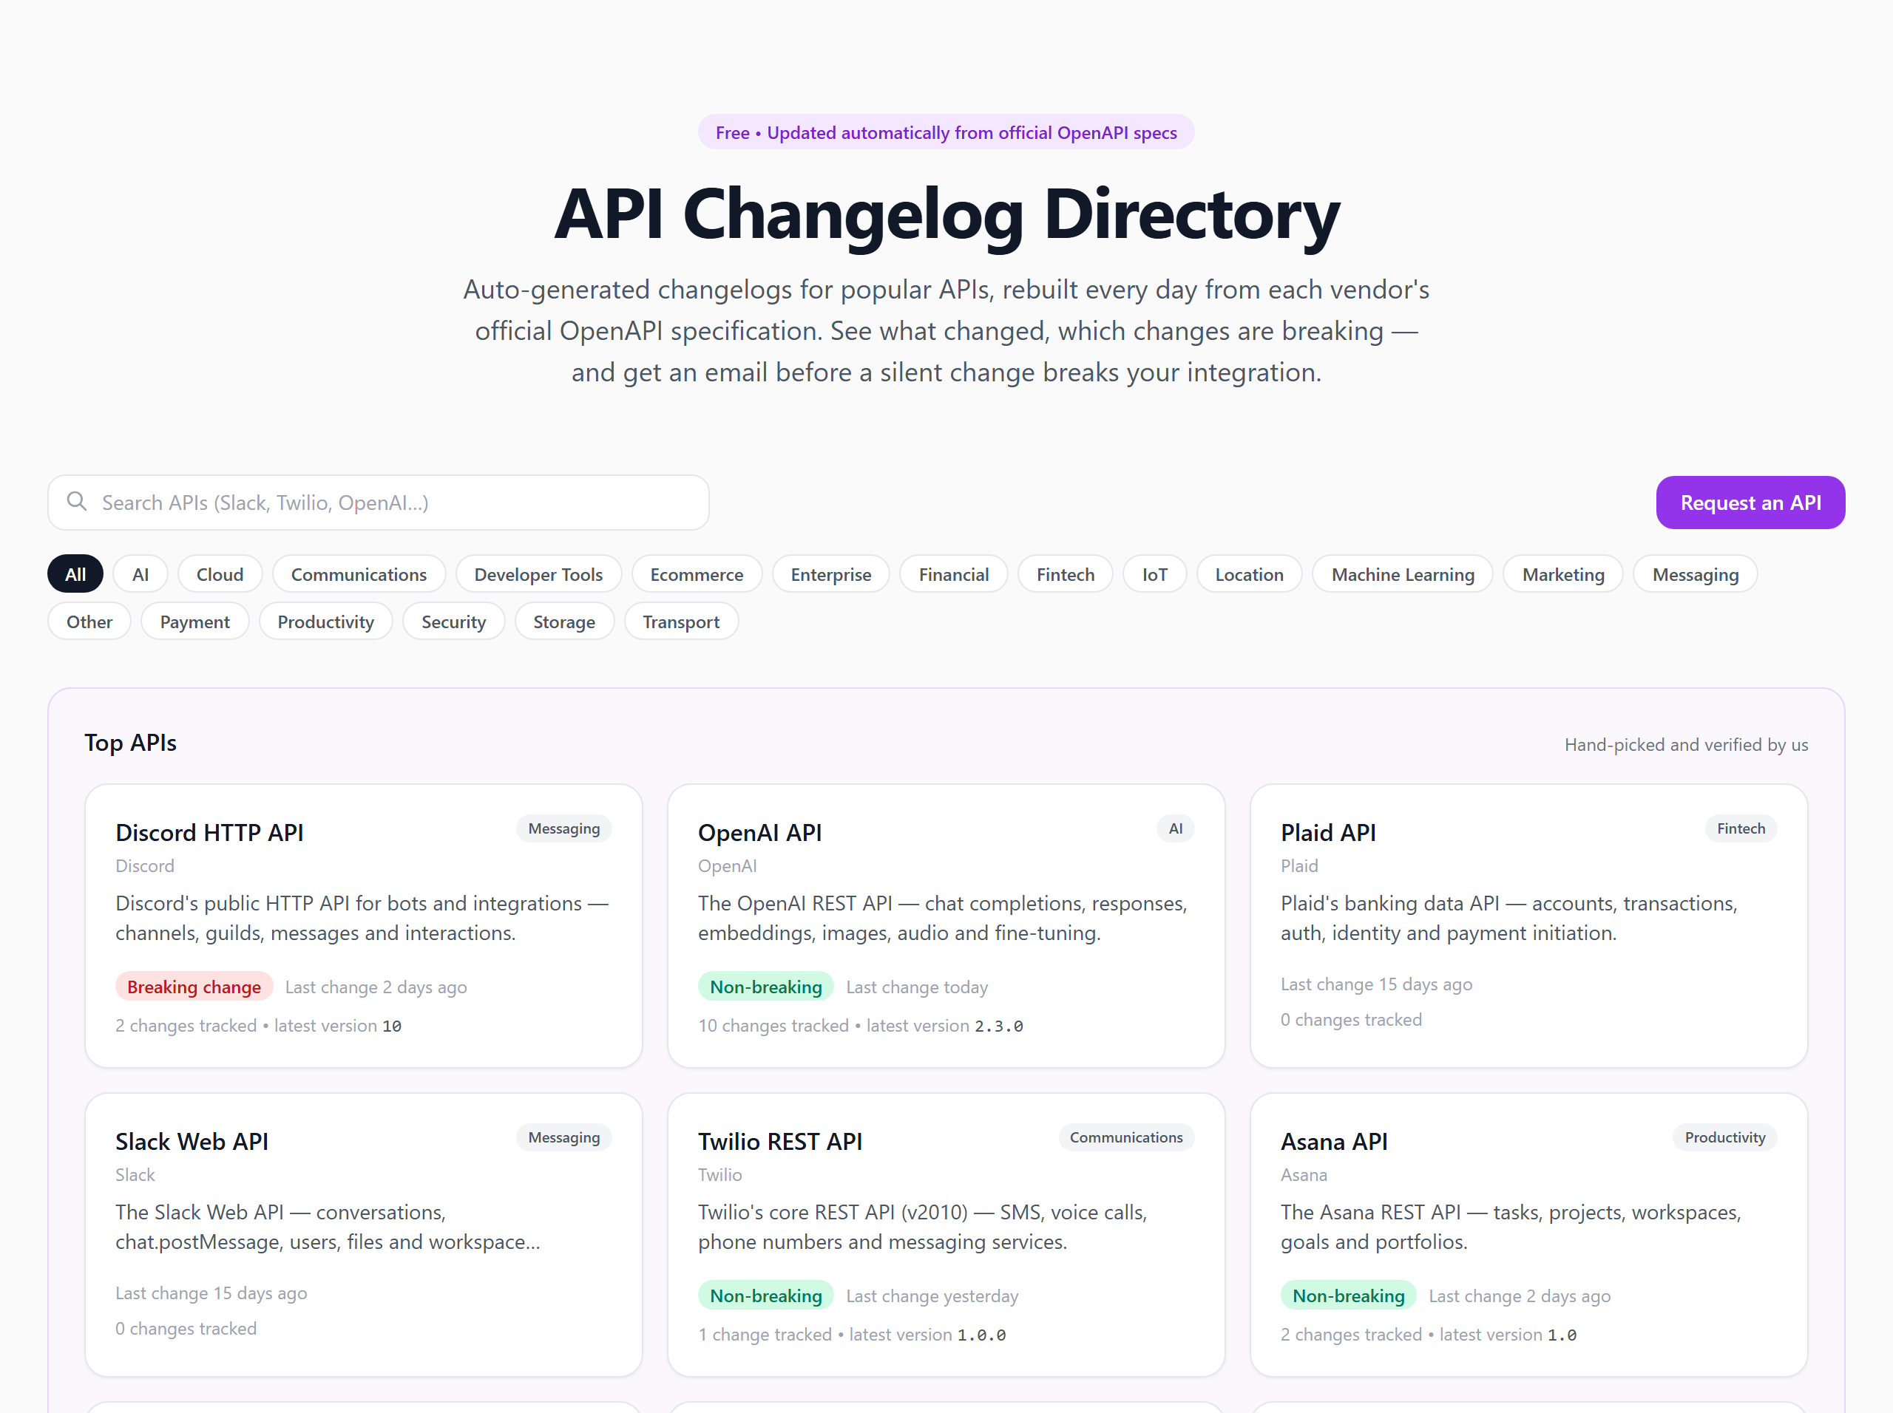The width and height of the screenshot is (1893, 1413).
Task: Filter by Developer Tools category
Action: (x=538, y=574)
